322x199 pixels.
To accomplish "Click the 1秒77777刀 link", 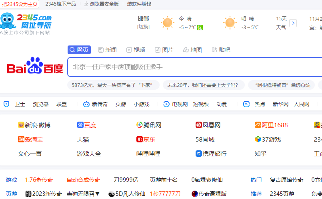I will point(165,194).
